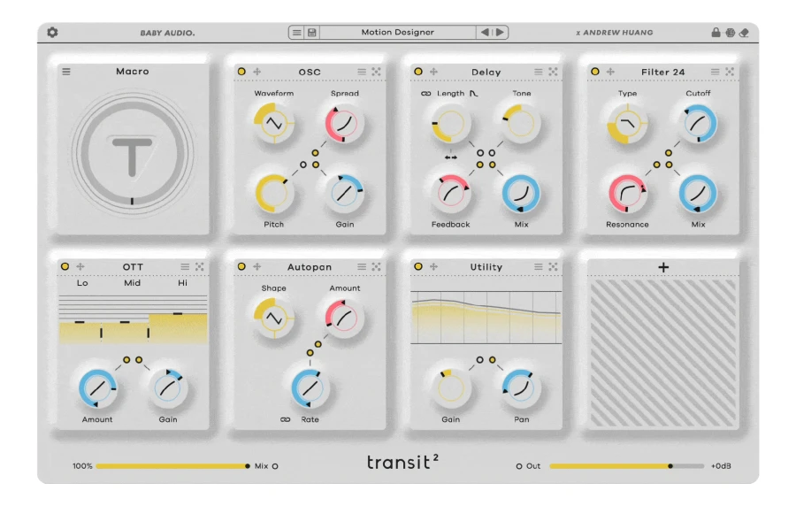Viewport: 796px width, 506px height.
Task: Click the big Macro T knob
Action: 133,154
